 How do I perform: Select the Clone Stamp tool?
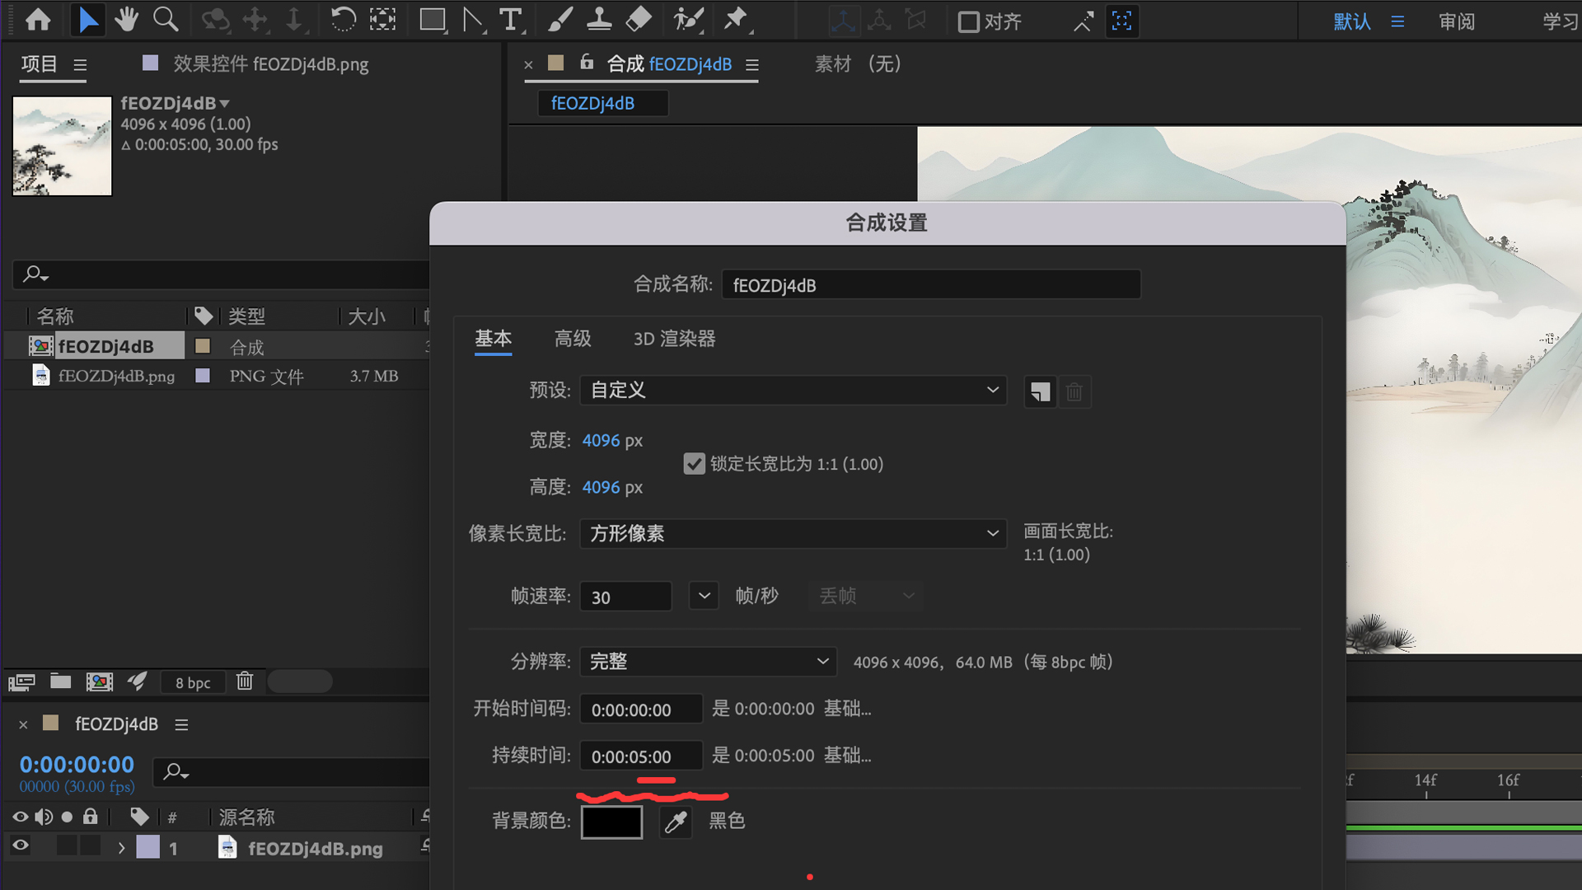click(x=599, y=20)
